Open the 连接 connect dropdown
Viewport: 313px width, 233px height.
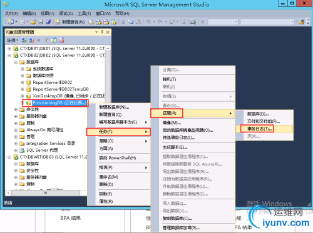pos(13,40)
